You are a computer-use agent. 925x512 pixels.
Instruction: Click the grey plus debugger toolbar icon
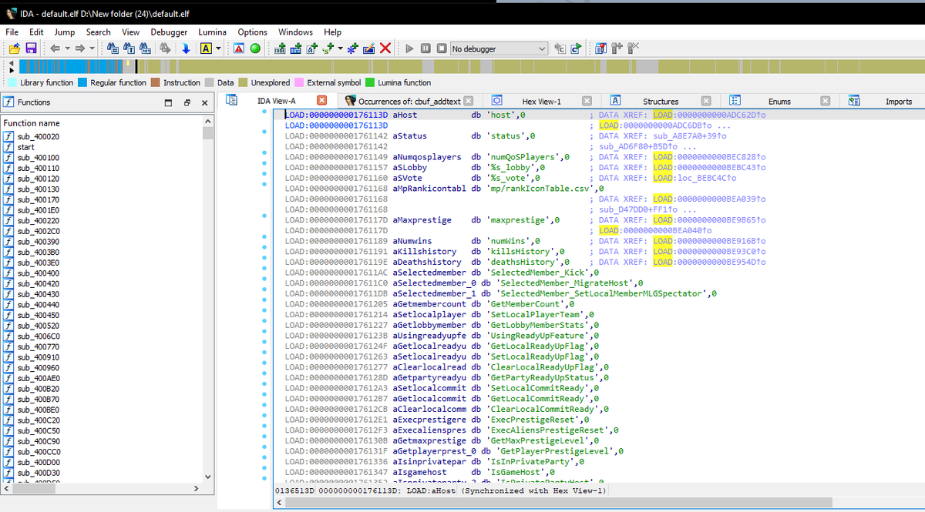click(x=617, y=49)
